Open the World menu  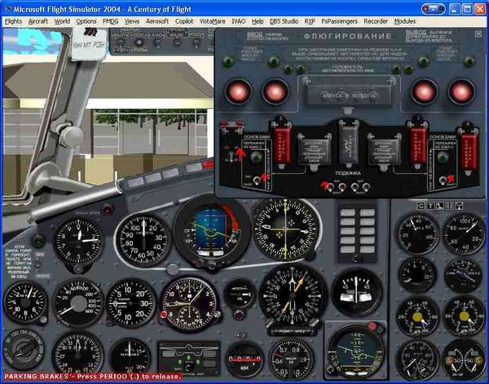coord(62,21)
